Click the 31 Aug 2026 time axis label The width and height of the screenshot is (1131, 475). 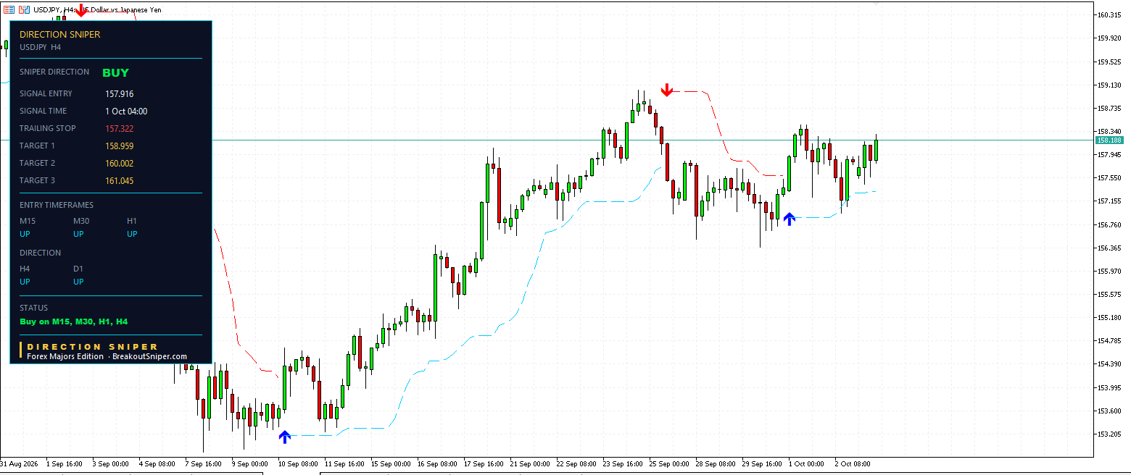pyautogui.click(x=20, y=463)
